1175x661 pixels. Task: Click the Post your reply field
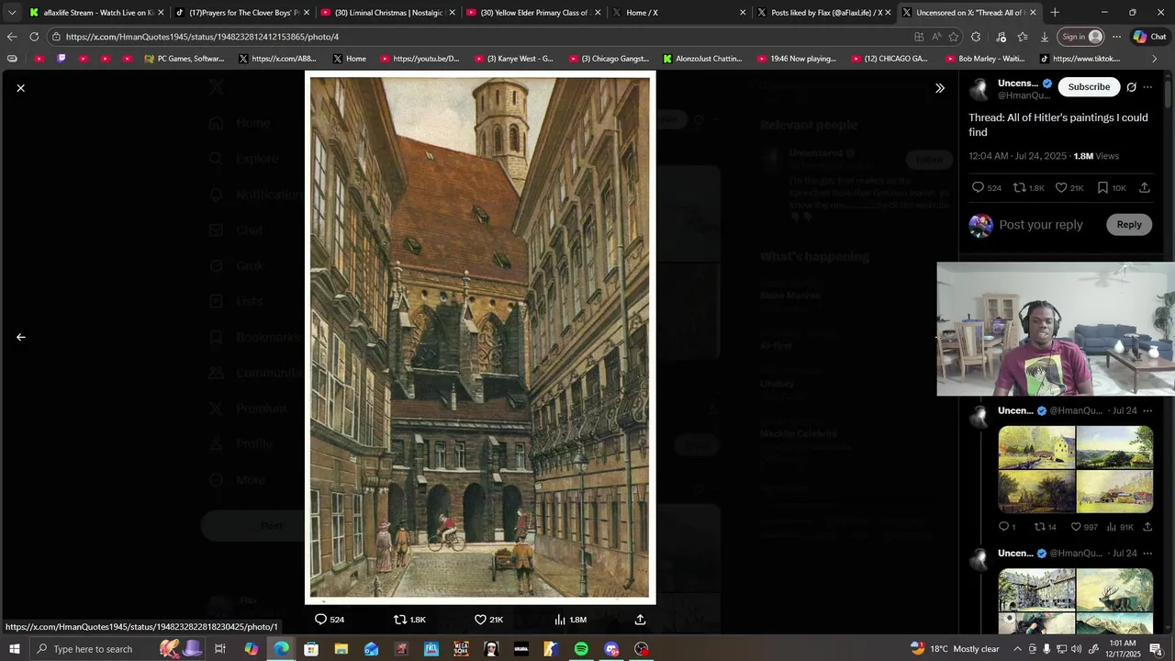[x=1041, y=225]
